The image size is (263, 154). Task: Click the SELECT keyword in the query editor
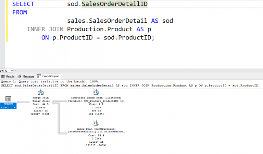23,4
